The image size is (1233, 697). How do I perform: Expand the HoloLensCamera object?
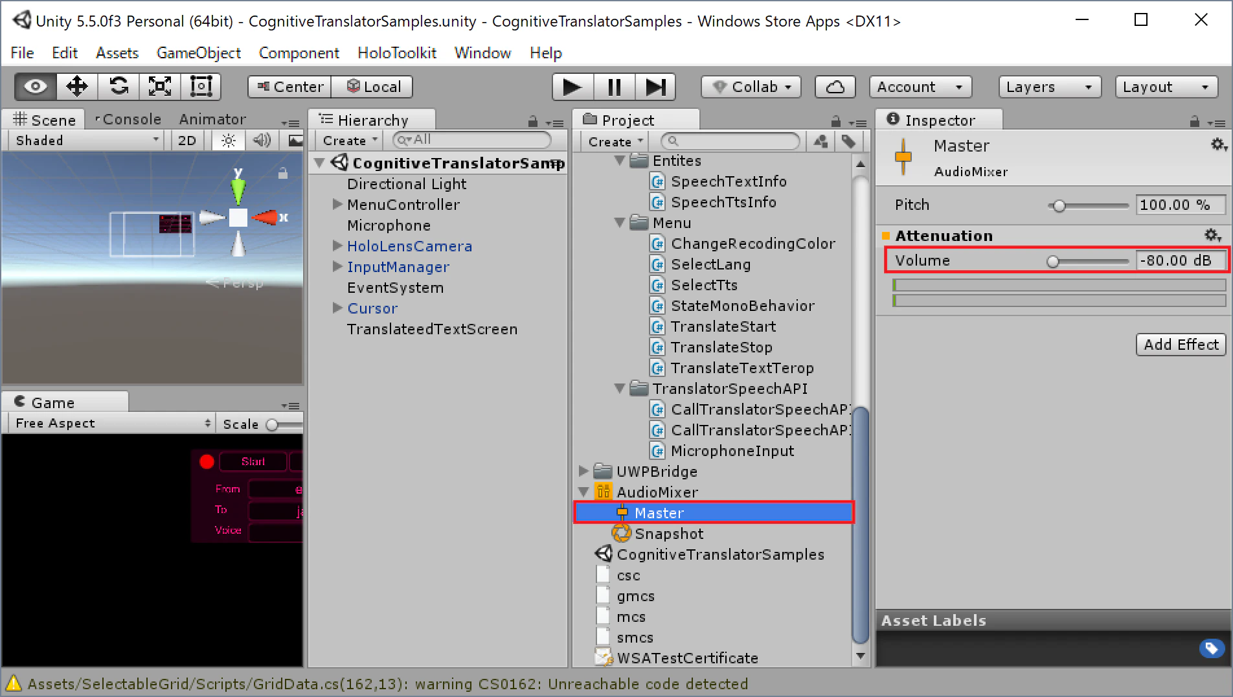pyautogui.click(x=337, y=246)
